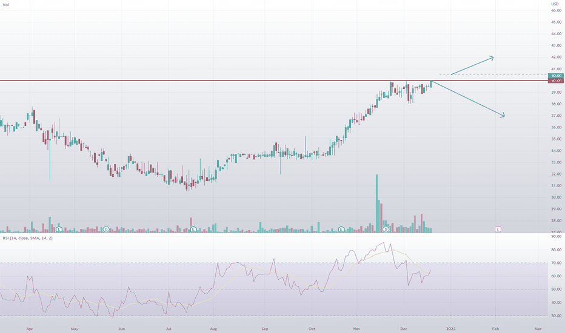Click the RSI 90.00 scale label
The height and width of the screenshot is (333, 565).
[x=556, y=237]
